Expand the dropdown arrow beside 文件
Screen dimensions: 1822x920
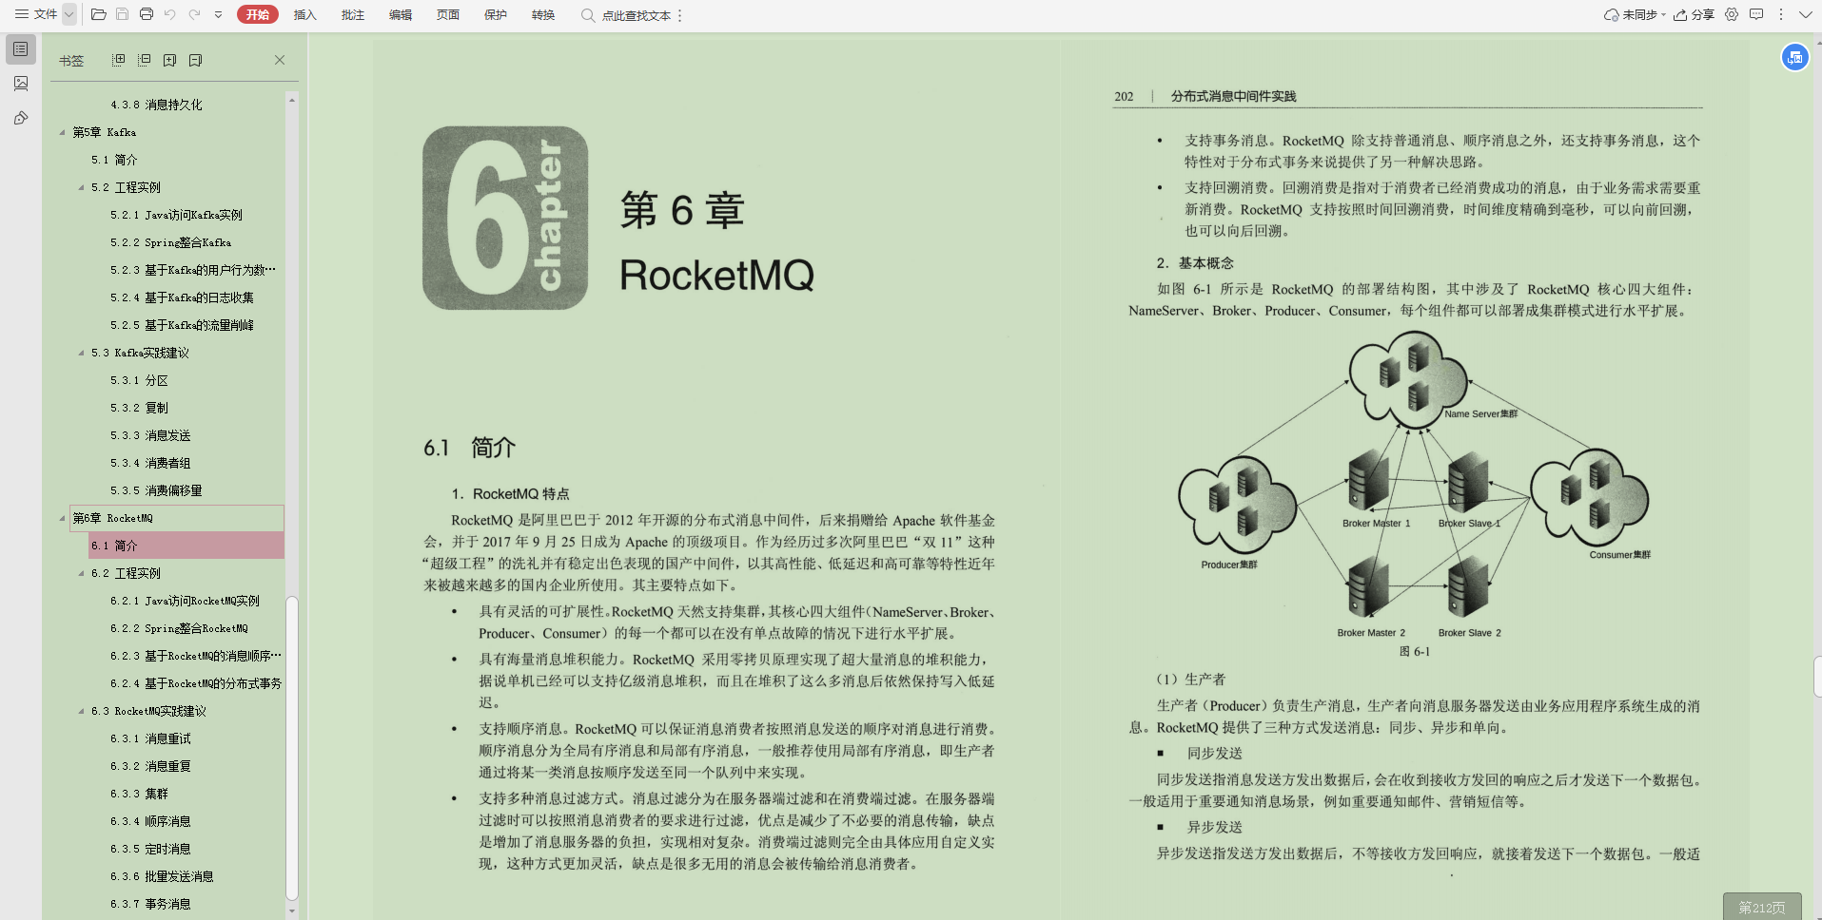coord(69,14)
